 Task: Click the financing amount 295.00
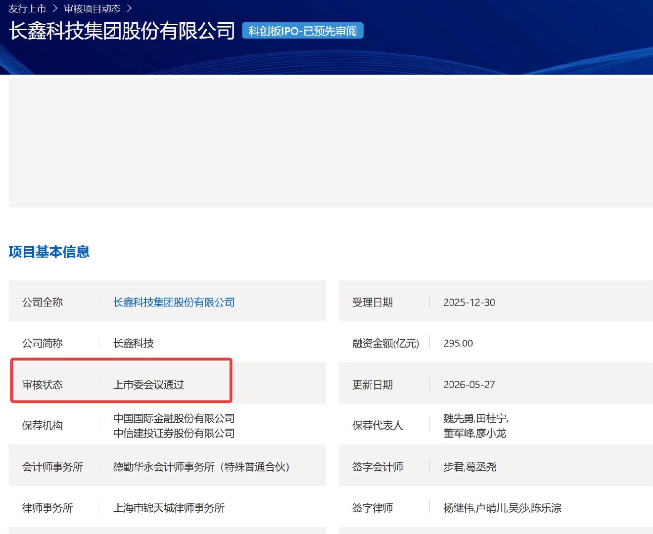click(x=459, y=343)
